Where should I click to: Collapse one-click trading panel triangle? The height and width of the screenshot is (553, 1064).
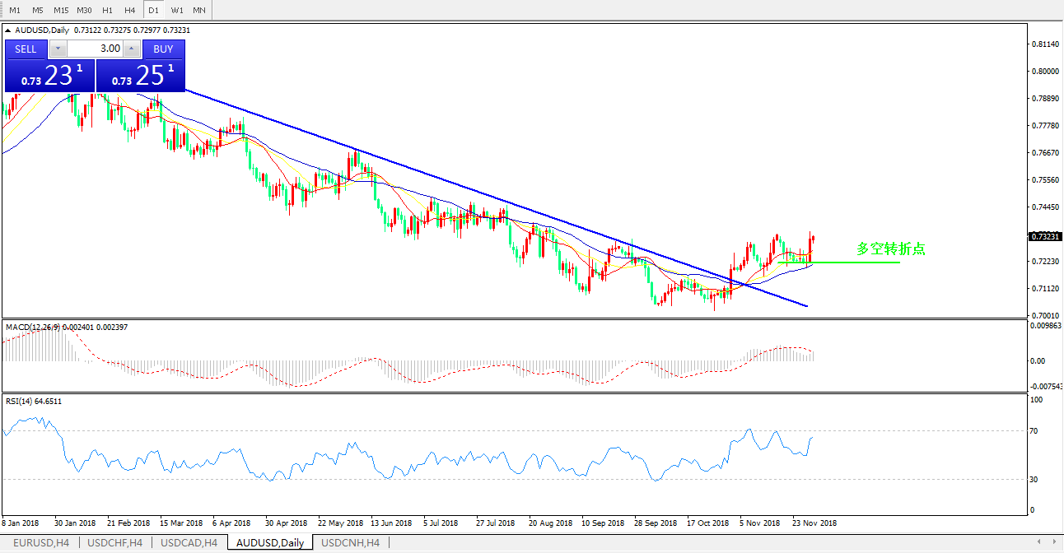[x=9, y=30]
